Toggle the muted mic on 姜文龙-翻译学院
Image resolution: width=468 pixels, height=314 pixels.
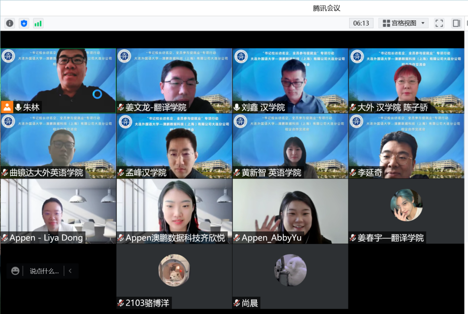pyautogui.click(x=121, y=107)
